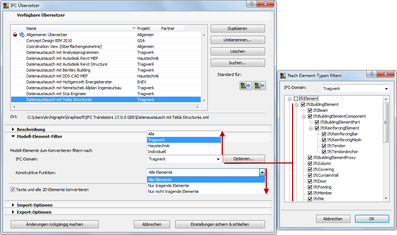The height and width of the screenshot is (235, 397).
Task: Select Nur tragende Elemente option
Action: tap(206, 186)
